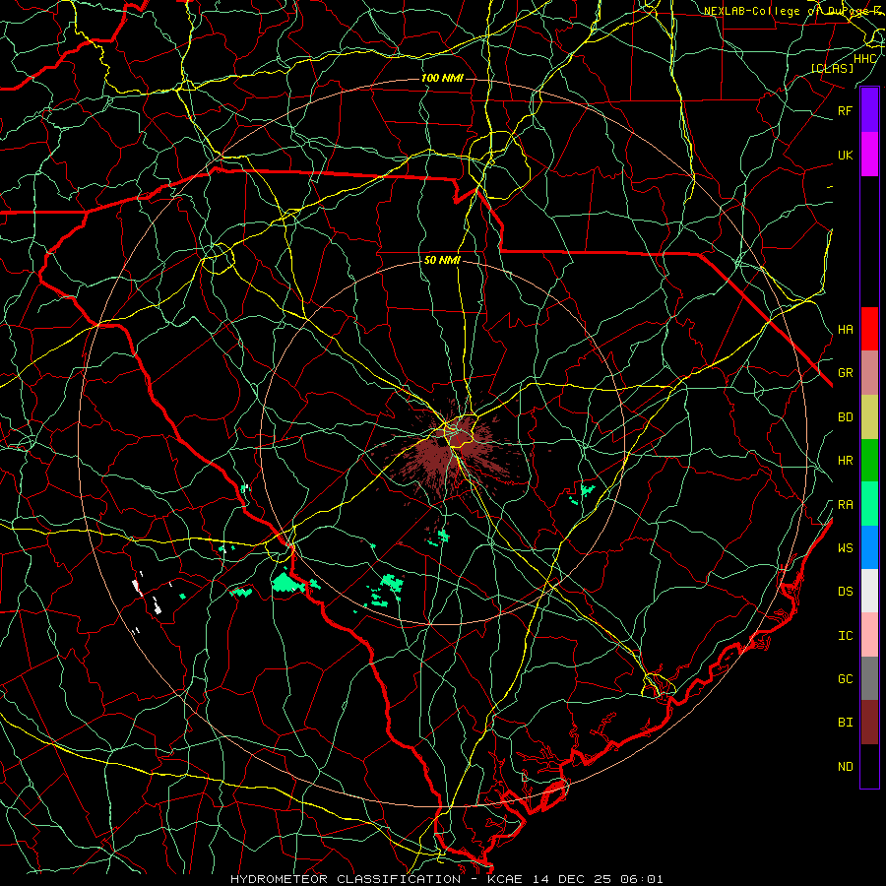Click the '100 NMI' range ring label
886x886 pixels.
442,78
